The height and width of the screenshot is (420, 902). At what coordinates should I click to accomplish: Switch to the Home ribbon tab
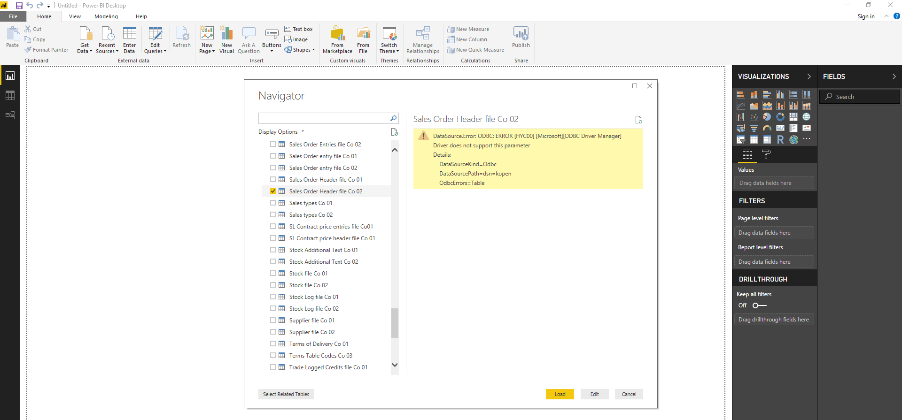[44, 16]
